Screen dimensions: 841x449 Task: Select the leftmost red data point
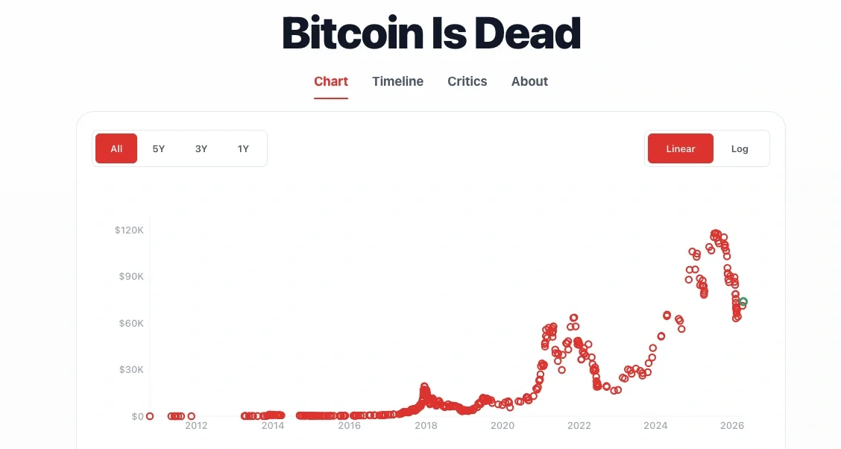click(x=150, y=416)
